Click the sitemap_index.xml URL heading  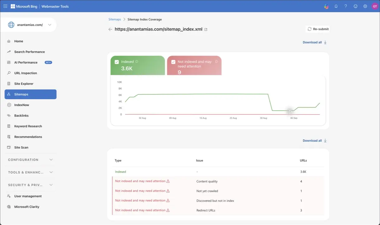(158, 29)
